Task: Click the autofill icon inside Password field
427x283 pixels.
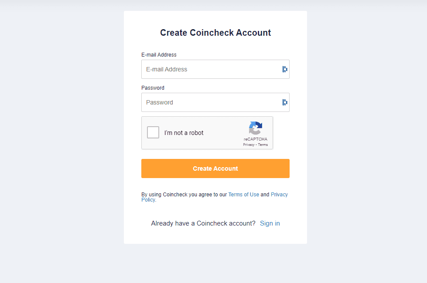Action: pos(285,102)
